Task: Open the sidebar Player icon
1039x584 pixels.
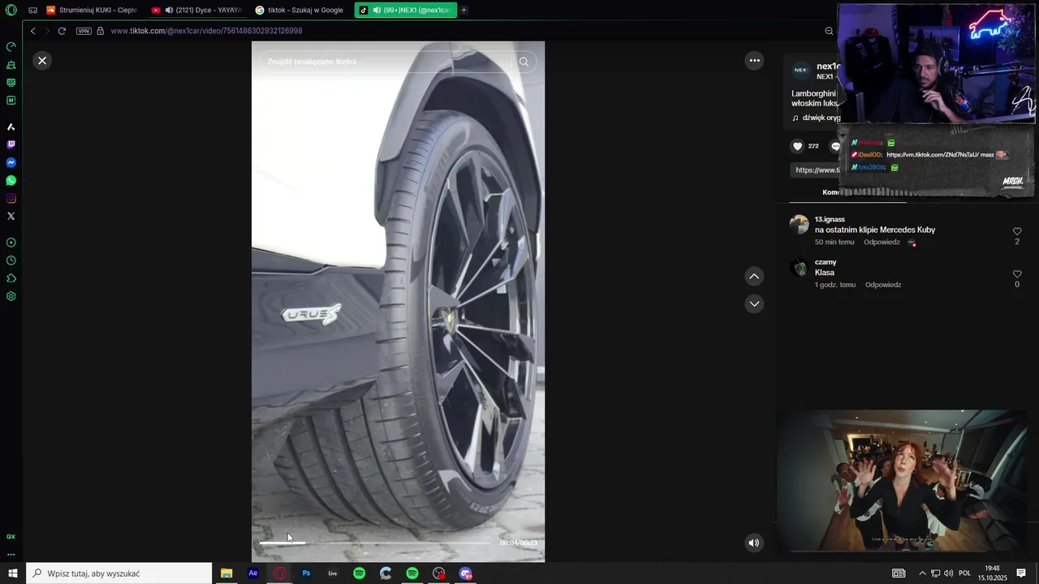Action: [x=11, y=243]
